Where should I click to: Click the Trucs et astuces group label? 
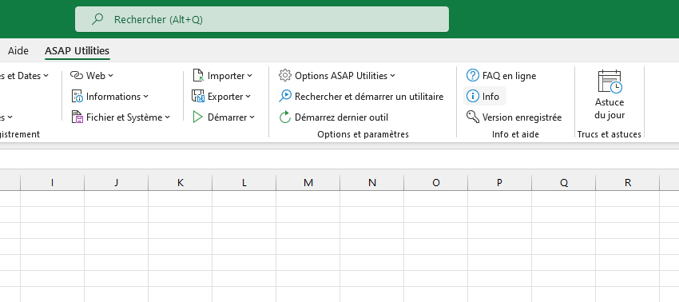(610, 134)
